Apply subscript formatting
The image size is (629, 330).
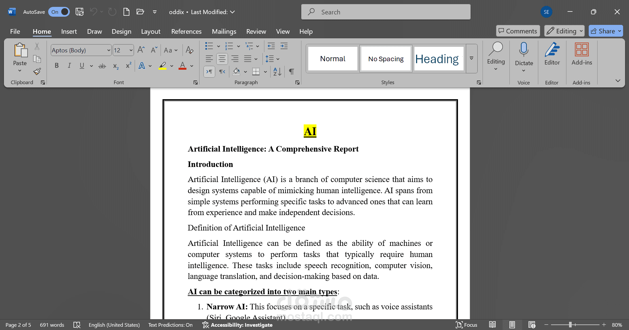click(x=116, y=66)
